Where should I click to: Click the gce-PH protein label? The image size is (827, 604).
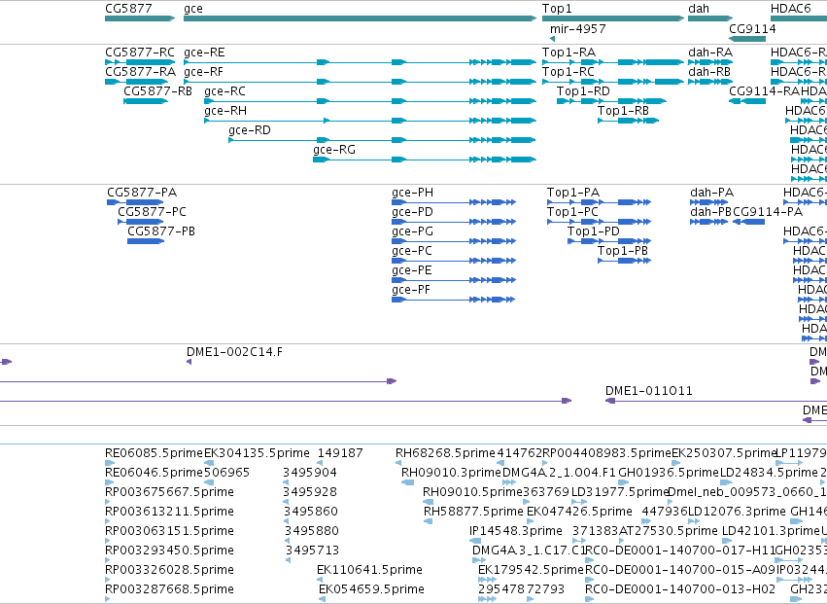tap(412, 193)
